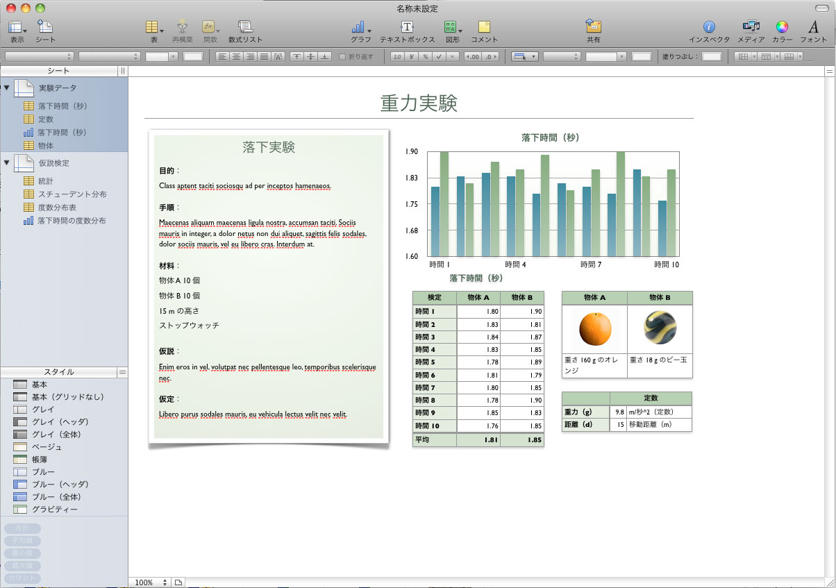The height and width of the screenshot is (588, 836).
Task: Click the 9.8 gravity value cell
Action: [x=618, y=412]
